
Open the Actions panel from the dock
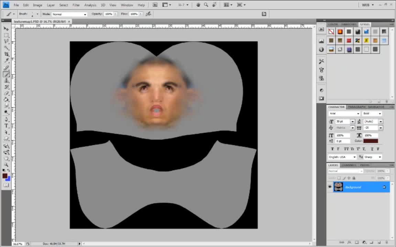tap(321, 29)
